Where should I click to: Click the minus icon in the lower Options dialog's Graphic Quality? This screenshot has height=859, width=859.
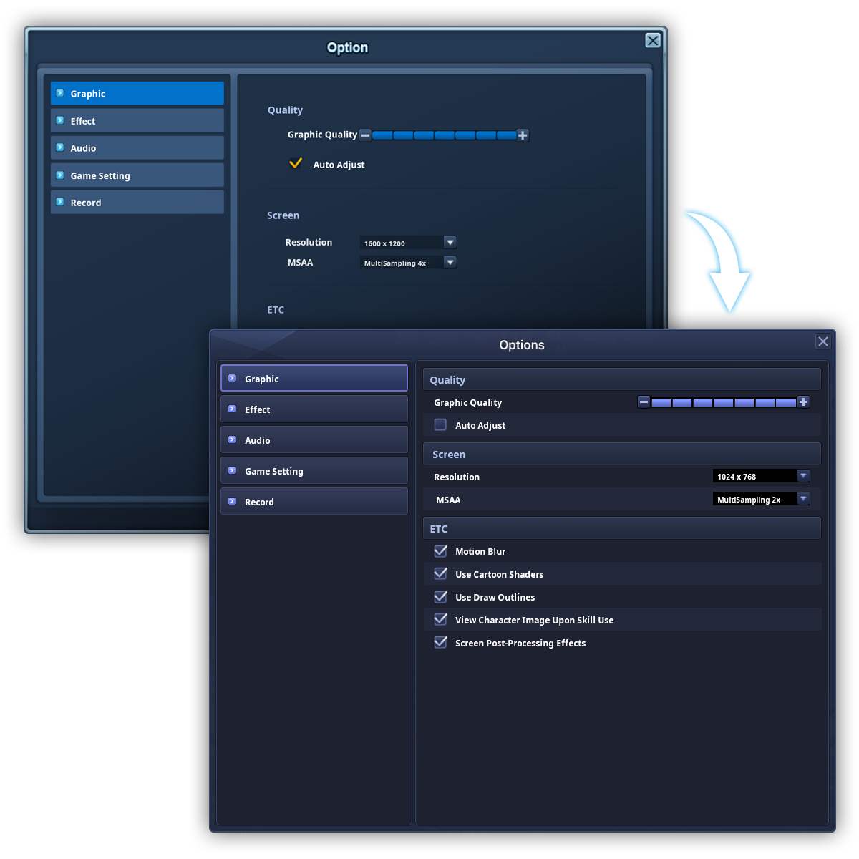pos(644,402)
